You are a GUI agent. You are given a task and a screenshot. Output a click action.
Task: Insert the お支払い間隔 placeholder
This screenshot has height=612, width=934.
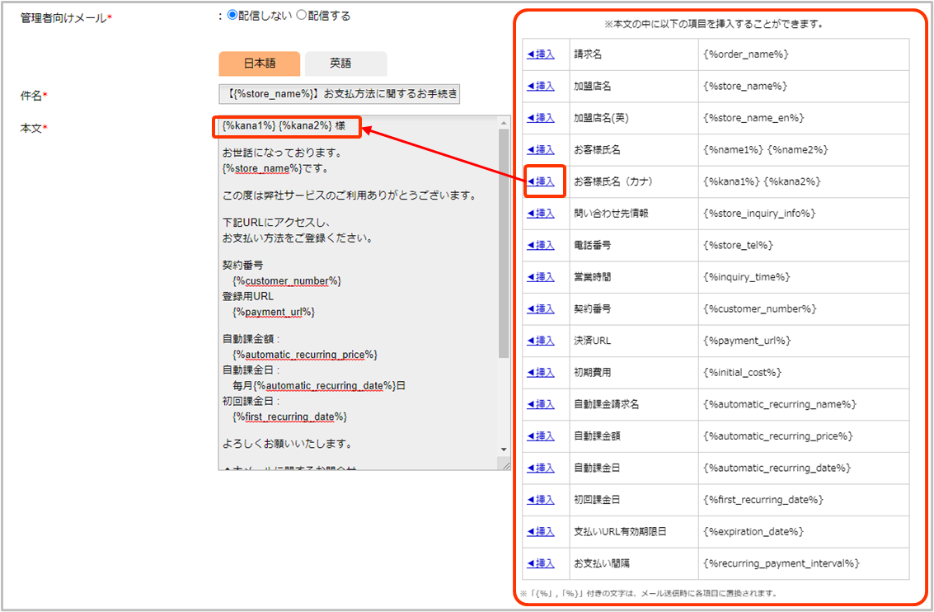(541, 563)
